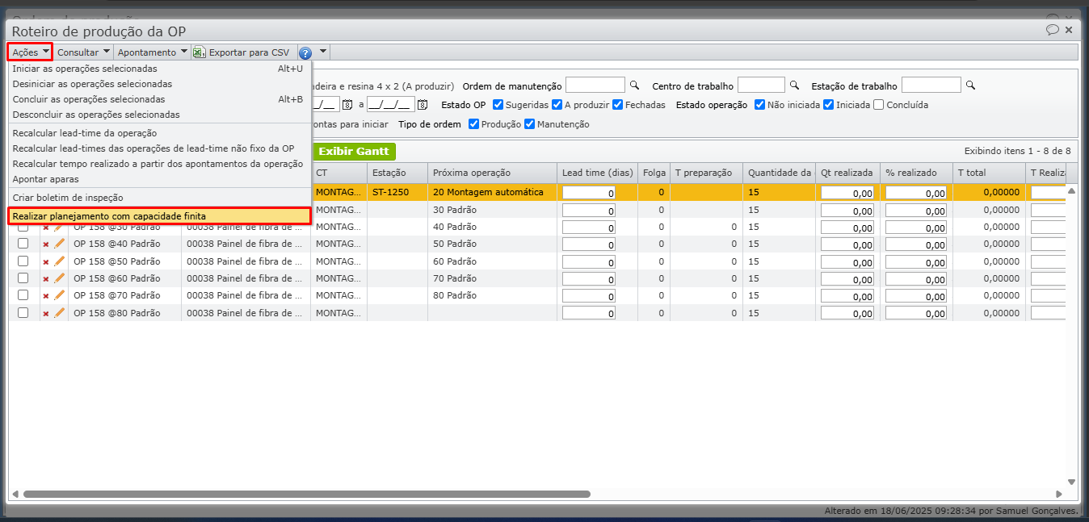Click the Exportar para CSV spreadsheet icon
Viewport: 1089px width, 522px height.
click(199, 52)
